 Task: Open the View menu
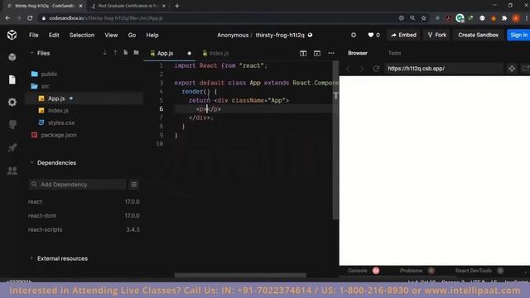click(111, 35)
